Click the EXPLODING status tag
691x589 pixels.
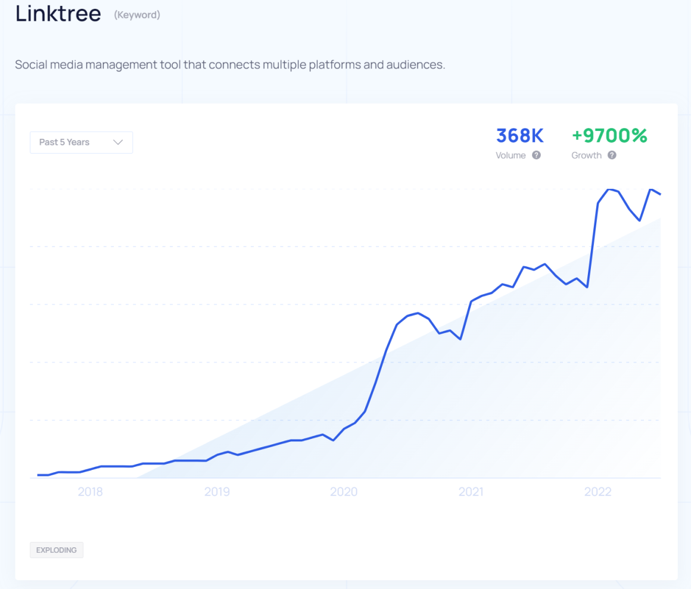[x=57, y=550]
